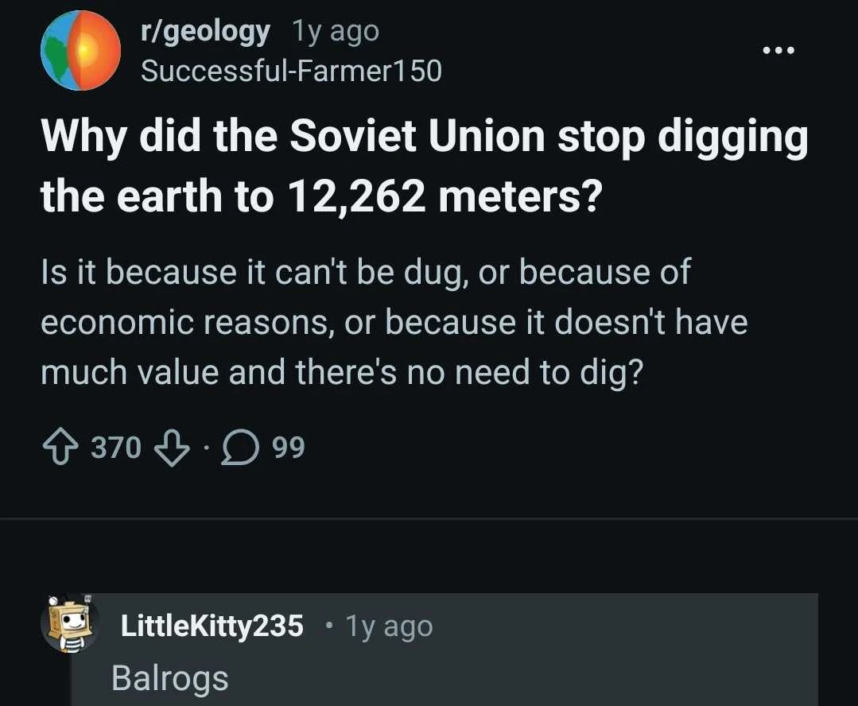The image size is (858, 706).
Task: Click the comment's "1y ago" timestamp
Action: click(389, 626)
